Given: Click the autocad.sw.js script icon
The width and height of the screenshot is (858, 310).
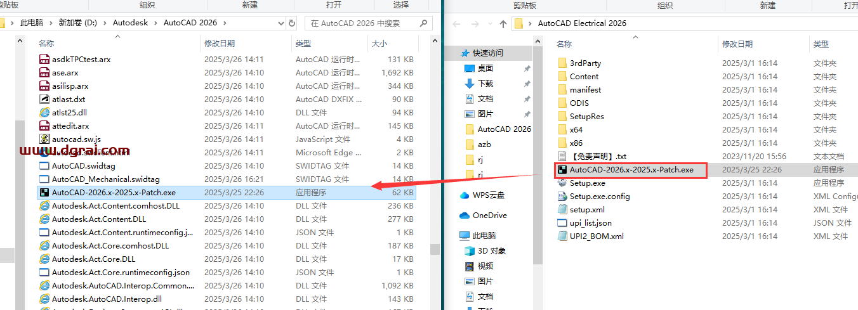Looking at the screenshot, I should (44, 139).
